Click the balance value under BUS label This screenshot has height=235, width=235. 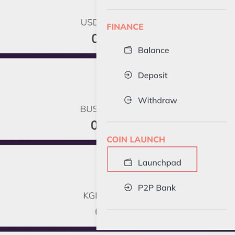[93, 125]
